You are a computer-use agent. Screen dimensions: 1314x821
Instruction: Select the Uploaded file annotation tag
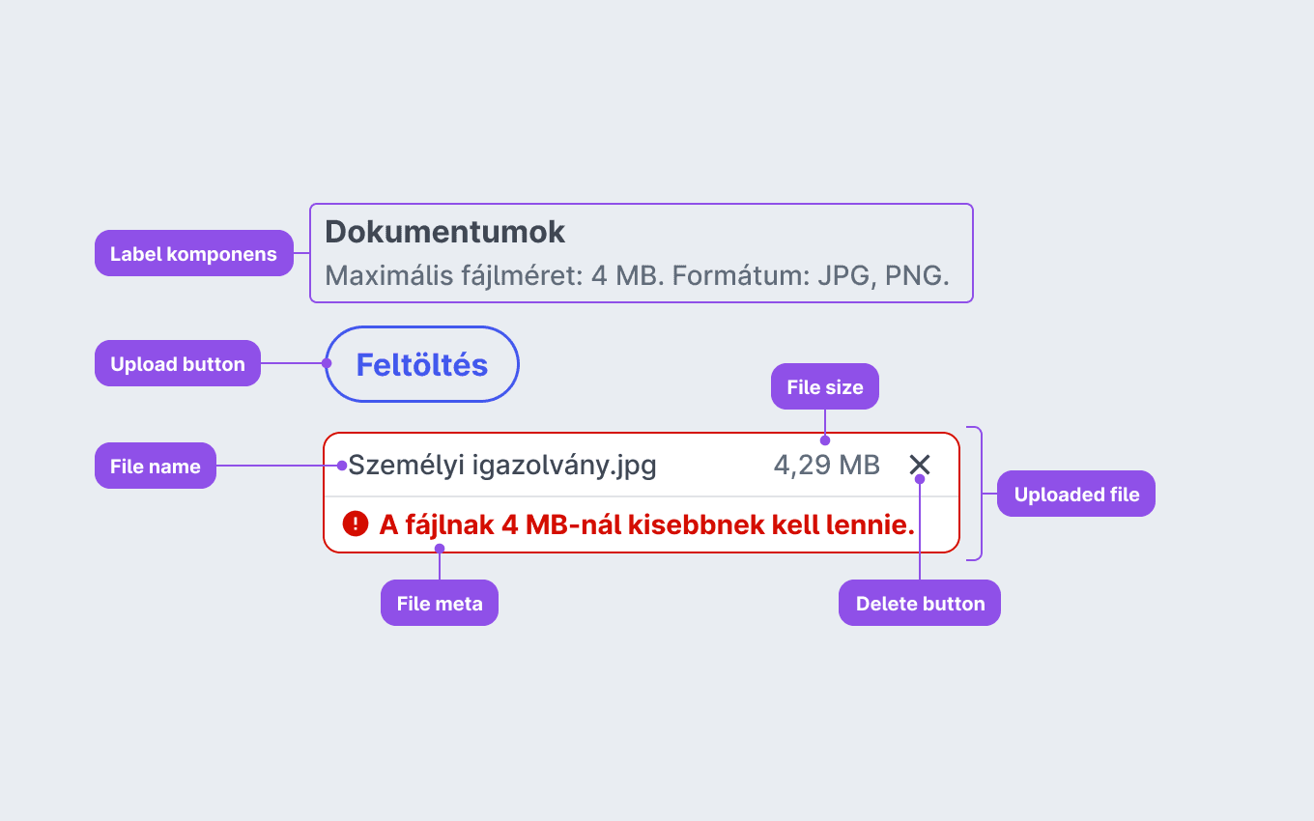pyautogui.click(x=1076, y=494)
